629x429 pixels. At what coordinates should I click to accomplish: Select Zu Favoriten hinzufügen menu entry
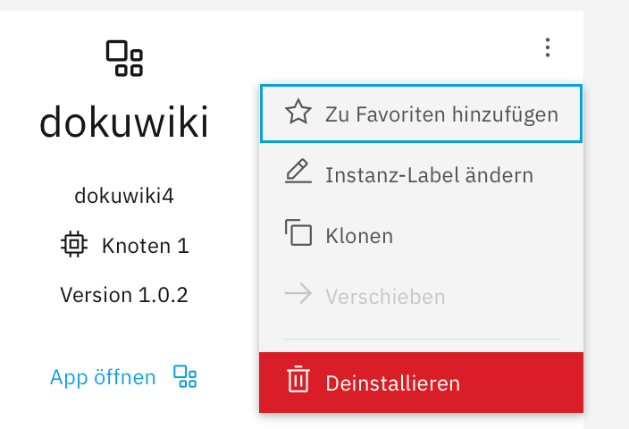point(421,114)
